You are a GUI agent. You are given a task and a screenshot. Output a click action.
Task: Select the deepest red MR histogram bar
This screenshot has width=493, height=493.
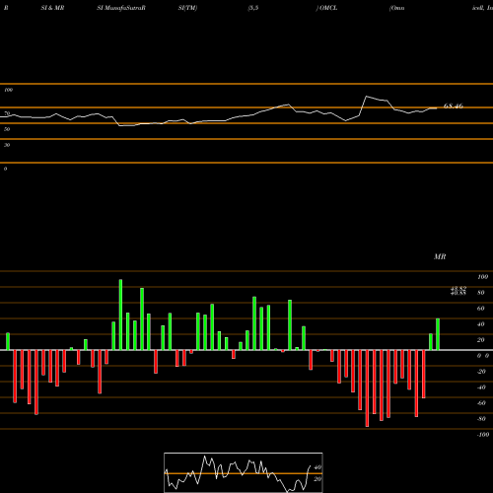coord(367,388)
